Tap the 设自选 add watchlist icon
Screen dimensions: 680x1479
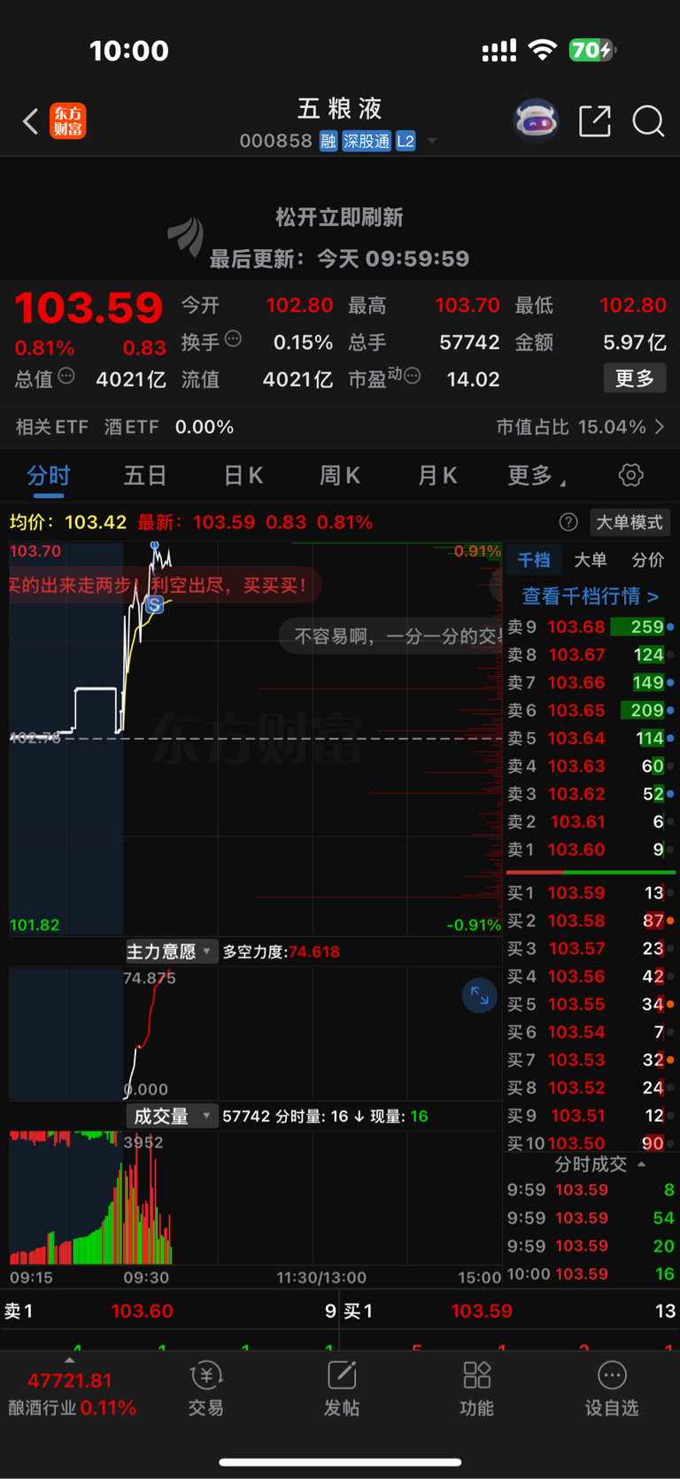[612, 1389]
